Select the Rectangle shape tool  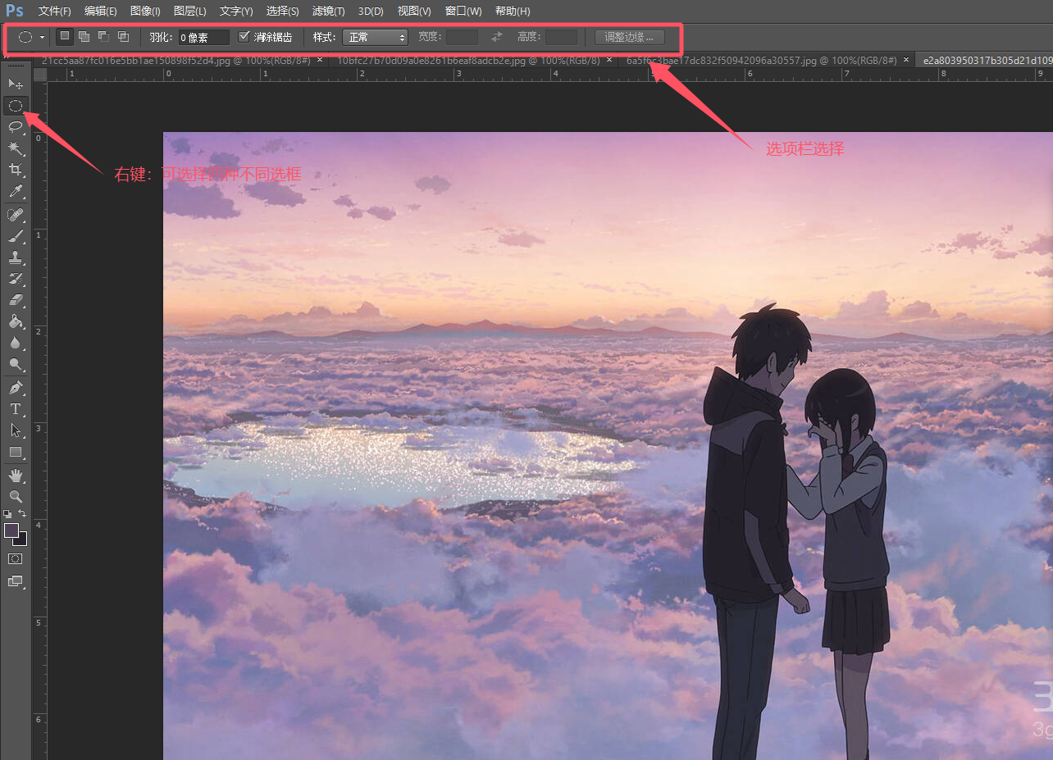(x=16, y=452)
